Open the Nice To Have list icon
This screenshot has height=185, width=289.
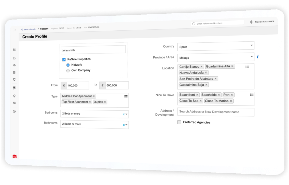[252, 95]
